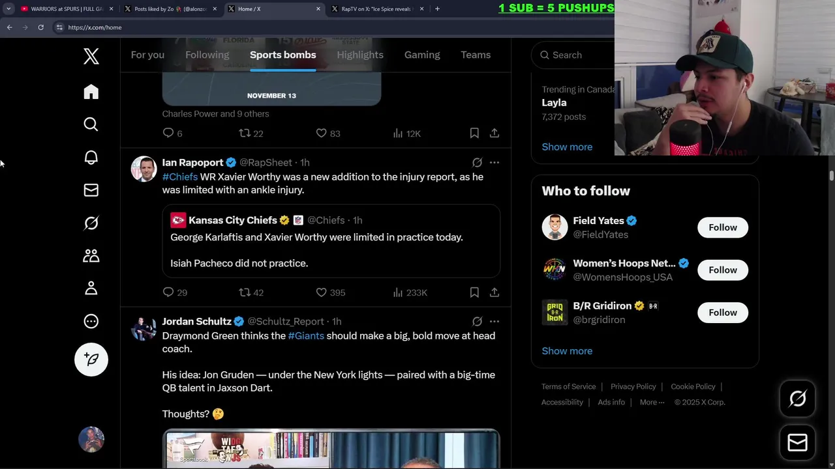
Task: Bookmark Ian Rapoport's Chiefs post
Action: 474,292
